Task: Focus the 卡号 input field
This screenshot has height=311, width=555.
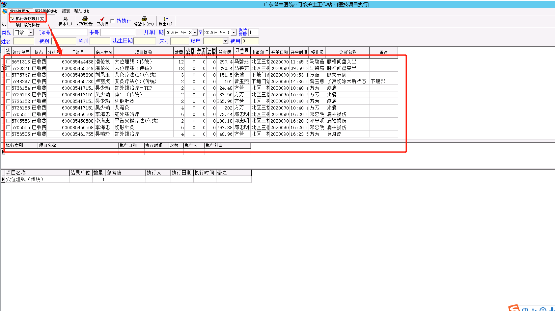Action: coord(118,32)
